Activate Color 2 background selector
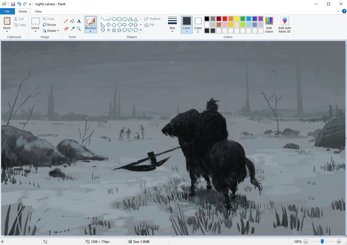The image size is (347, 245). pyautogui.click(x=198, y=24)
